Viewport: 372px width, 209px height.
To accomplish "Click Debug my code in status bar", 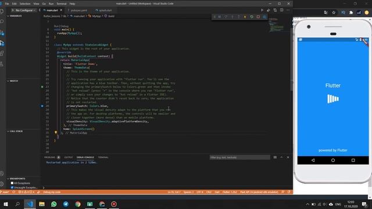I will (x=52, y=192).
